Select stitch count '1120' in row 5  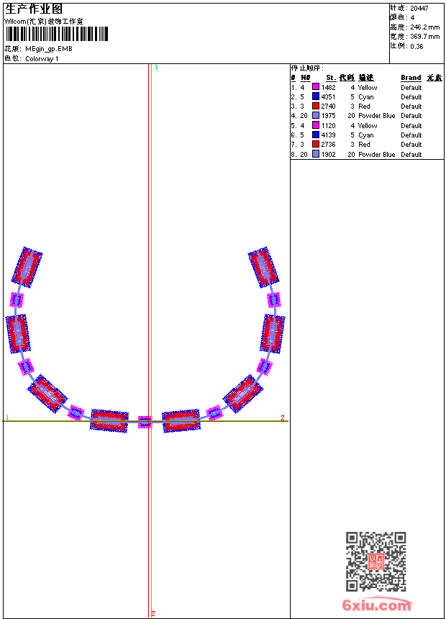point(328,126)
